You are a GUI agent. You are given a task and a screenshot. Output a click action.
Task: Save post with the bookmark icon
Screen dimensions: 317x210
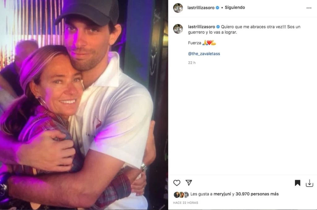(297, 183)
